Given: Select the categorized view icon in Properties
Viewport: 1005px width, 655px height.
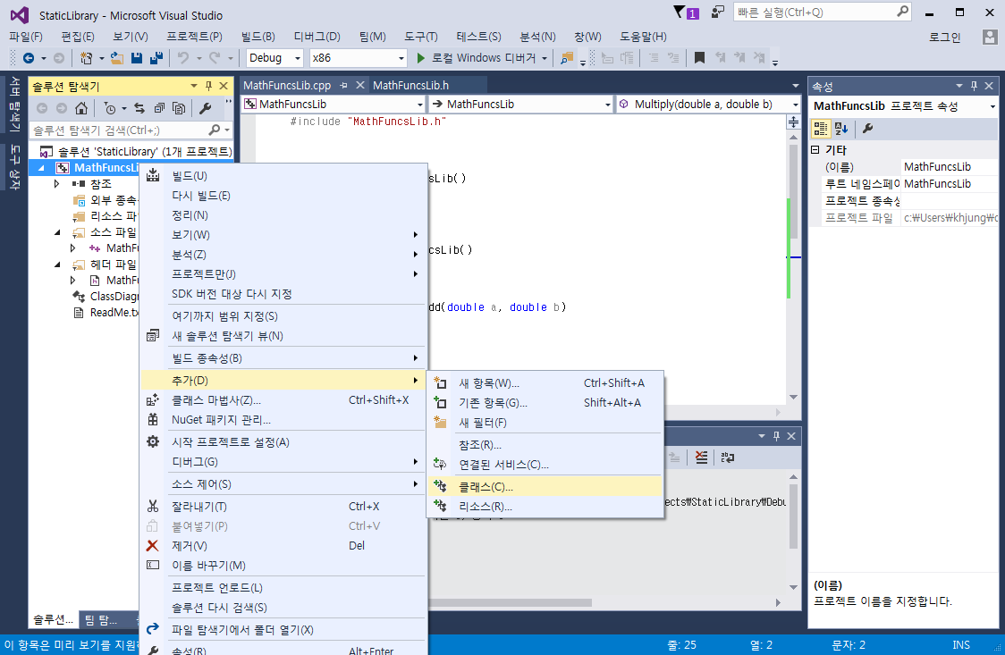Looking at the screenshot, I should point(821,128).
